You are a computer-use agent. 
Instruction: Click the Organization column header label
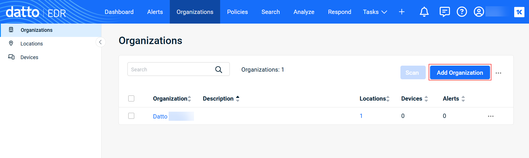(170, 99)
